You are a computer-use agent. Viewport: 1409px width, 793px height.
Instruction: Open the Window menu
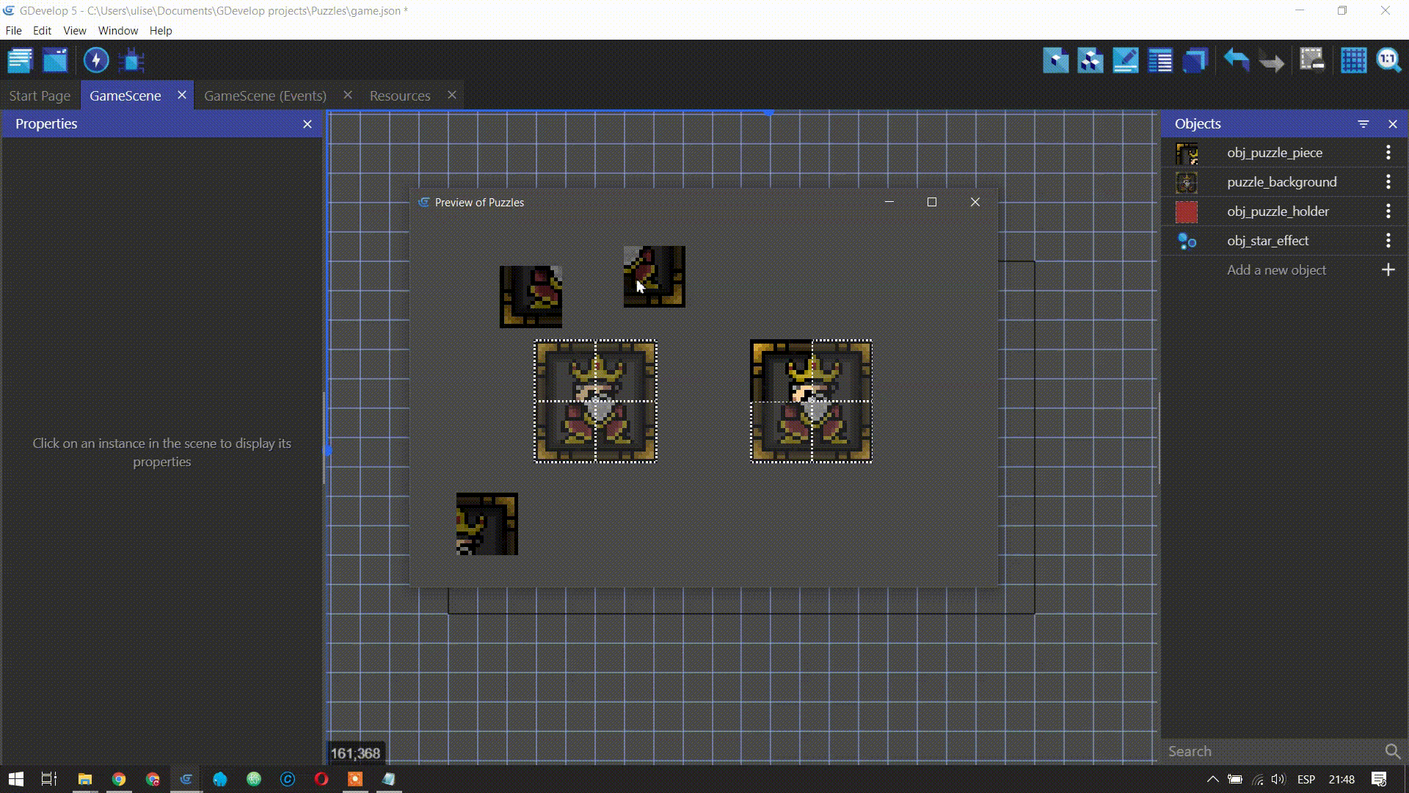click(x=117, y=31)
